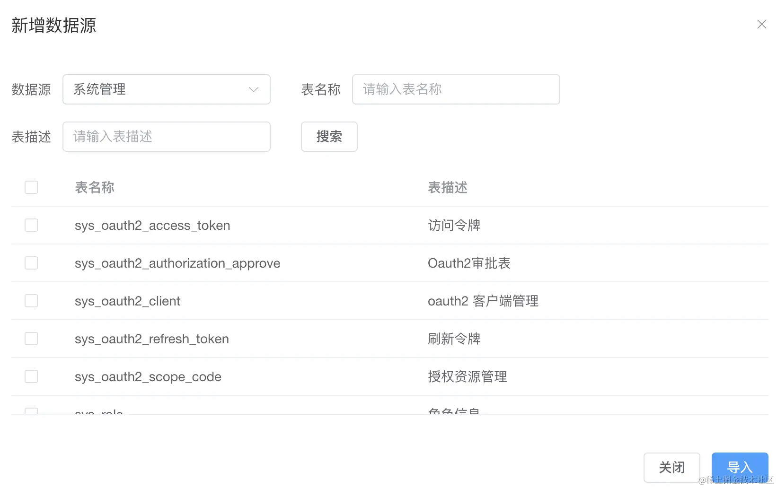Check the box for sys_oauth2_refresh_token
The height and width of the screenshot is (488, 777).
(31, 339)
